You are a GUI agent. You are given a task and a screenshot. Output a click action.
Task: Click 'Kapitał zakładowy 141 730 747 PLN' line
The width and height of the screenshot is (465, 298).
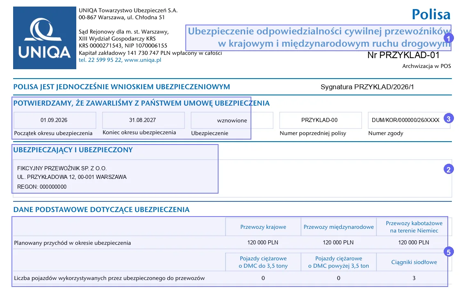150,53
